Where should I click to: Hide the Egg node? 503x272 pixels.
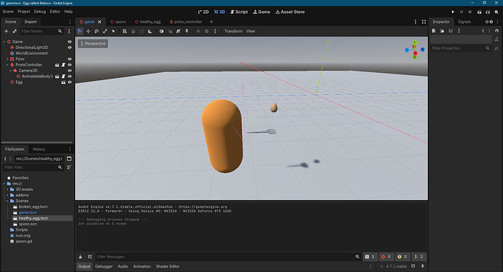click(69, 82)
